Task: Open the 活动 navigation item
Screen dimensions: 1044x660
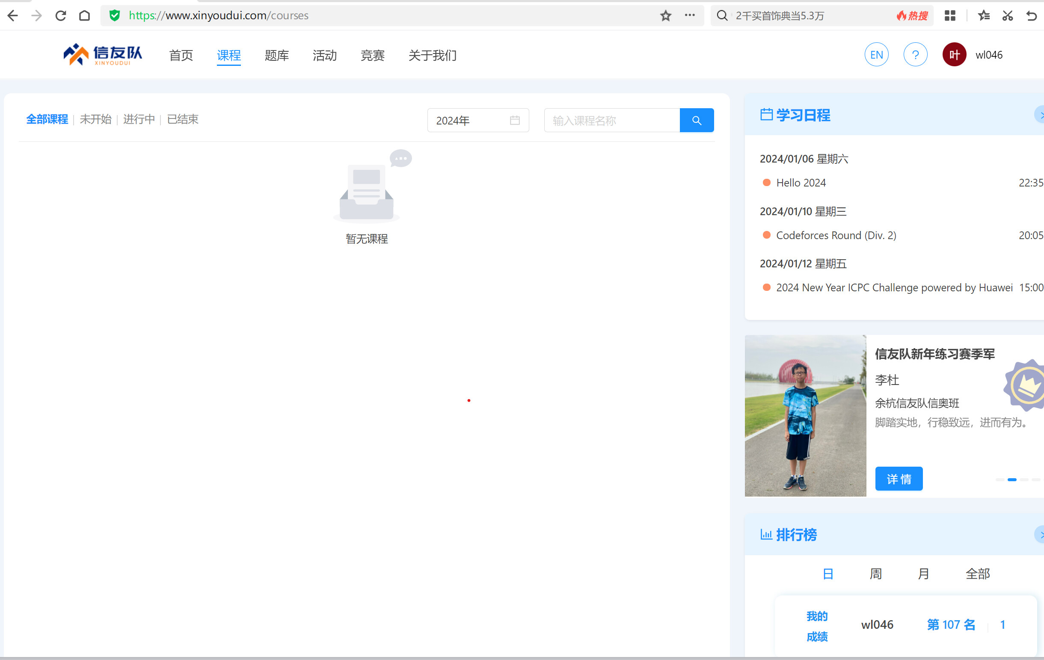Action: coord(324,56)
